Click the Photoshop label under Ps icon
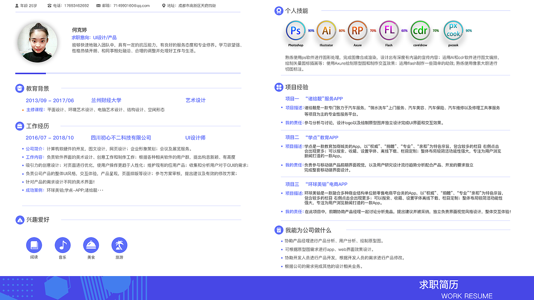 coord(296,45)
